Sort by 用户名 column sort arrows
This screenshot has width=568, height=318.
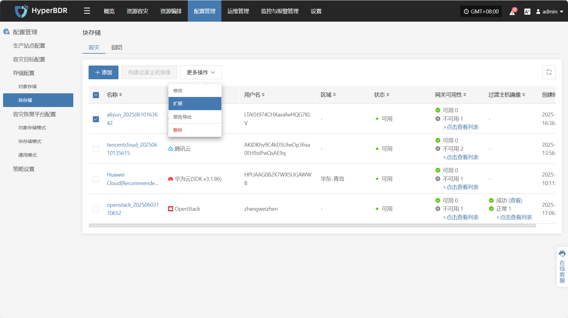pos(263,95)
